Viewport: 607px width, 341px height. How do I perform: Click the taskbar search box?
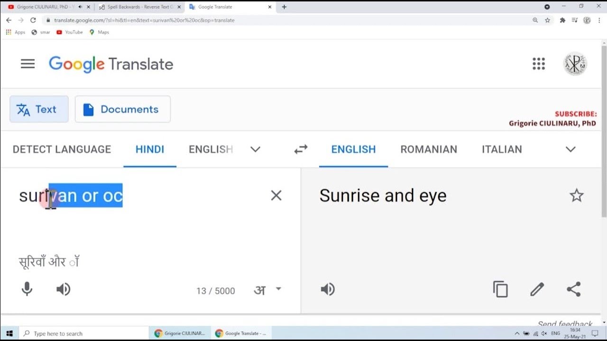pos(83,333)
